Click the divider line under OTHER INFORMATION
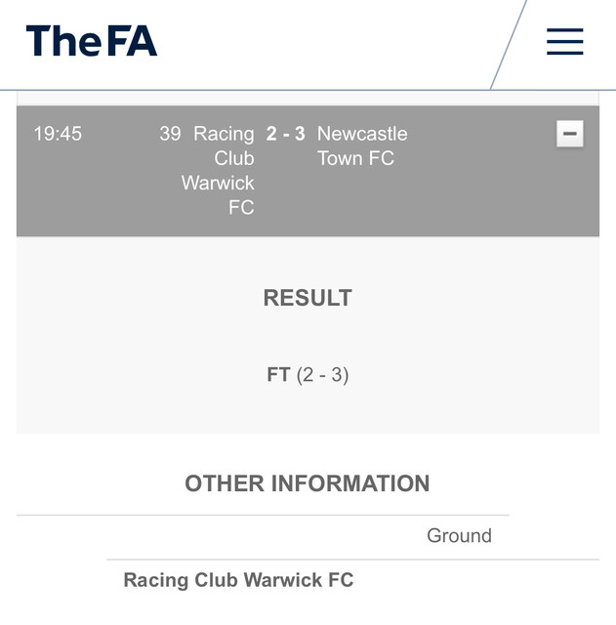The height and width of the screenshot is (625, 616). [262, 515]
